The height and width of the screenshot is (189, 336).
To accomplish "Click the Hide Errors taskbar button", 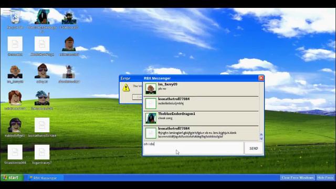I will click(x=325, y=177).
